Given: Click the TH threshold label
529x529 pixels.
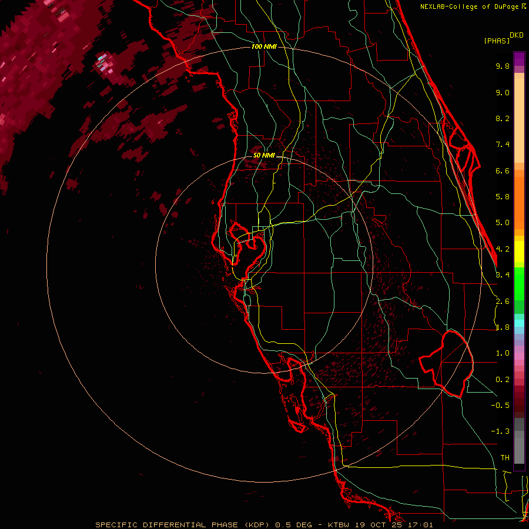Looking at the screenshot, I should pos(505,458).
